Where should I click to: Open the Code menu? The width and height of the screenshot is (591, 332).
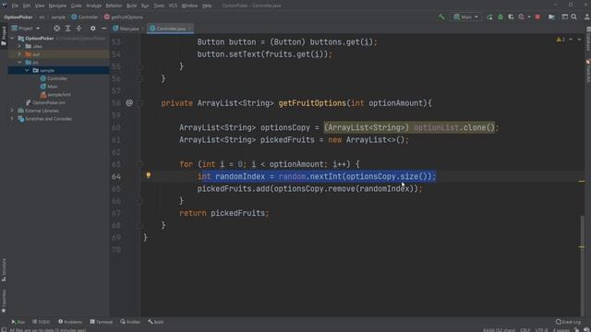pyautogui.click(x=76, y=6)
